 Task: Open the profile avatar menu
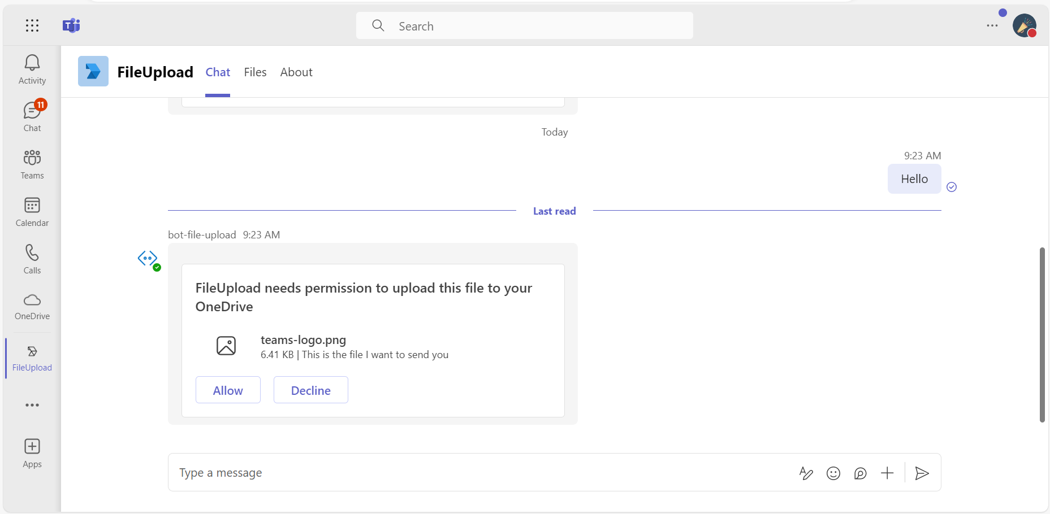(1024, 25)
